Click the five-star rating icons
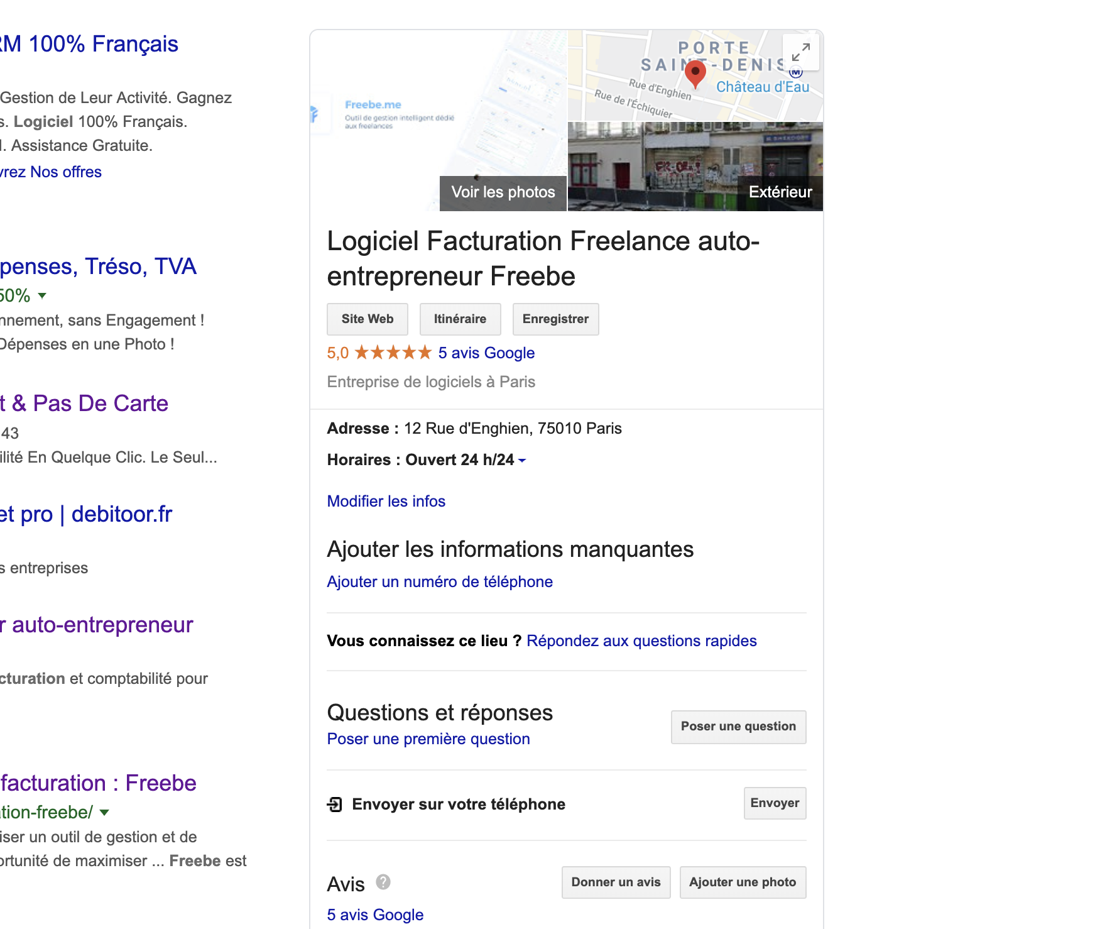 [393, 353]
